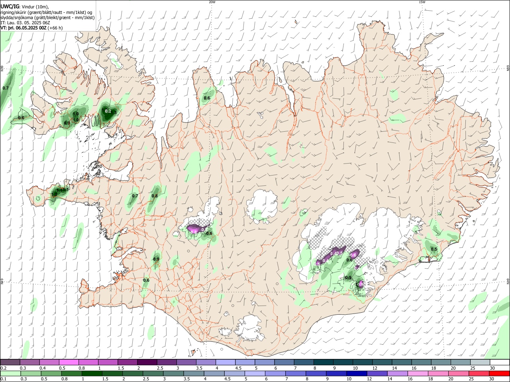
Task: Click the '0.2' value inside dark green Westfjords cell
Action: tap(108, 111)
